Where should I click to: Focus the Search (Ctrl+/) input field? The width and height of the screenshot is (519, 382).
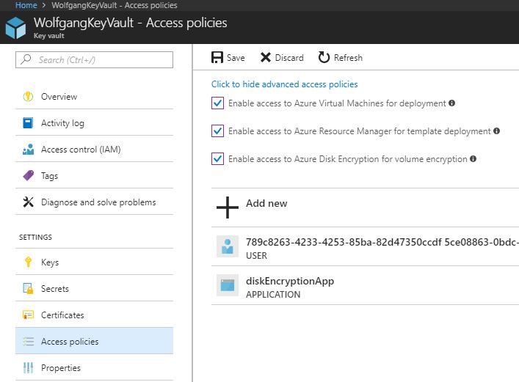pos(95,59)
